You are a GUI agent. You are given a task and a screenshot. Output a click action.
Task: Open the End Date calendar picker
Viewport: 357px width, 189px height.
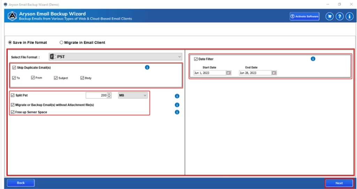click(x=274, y=73)
